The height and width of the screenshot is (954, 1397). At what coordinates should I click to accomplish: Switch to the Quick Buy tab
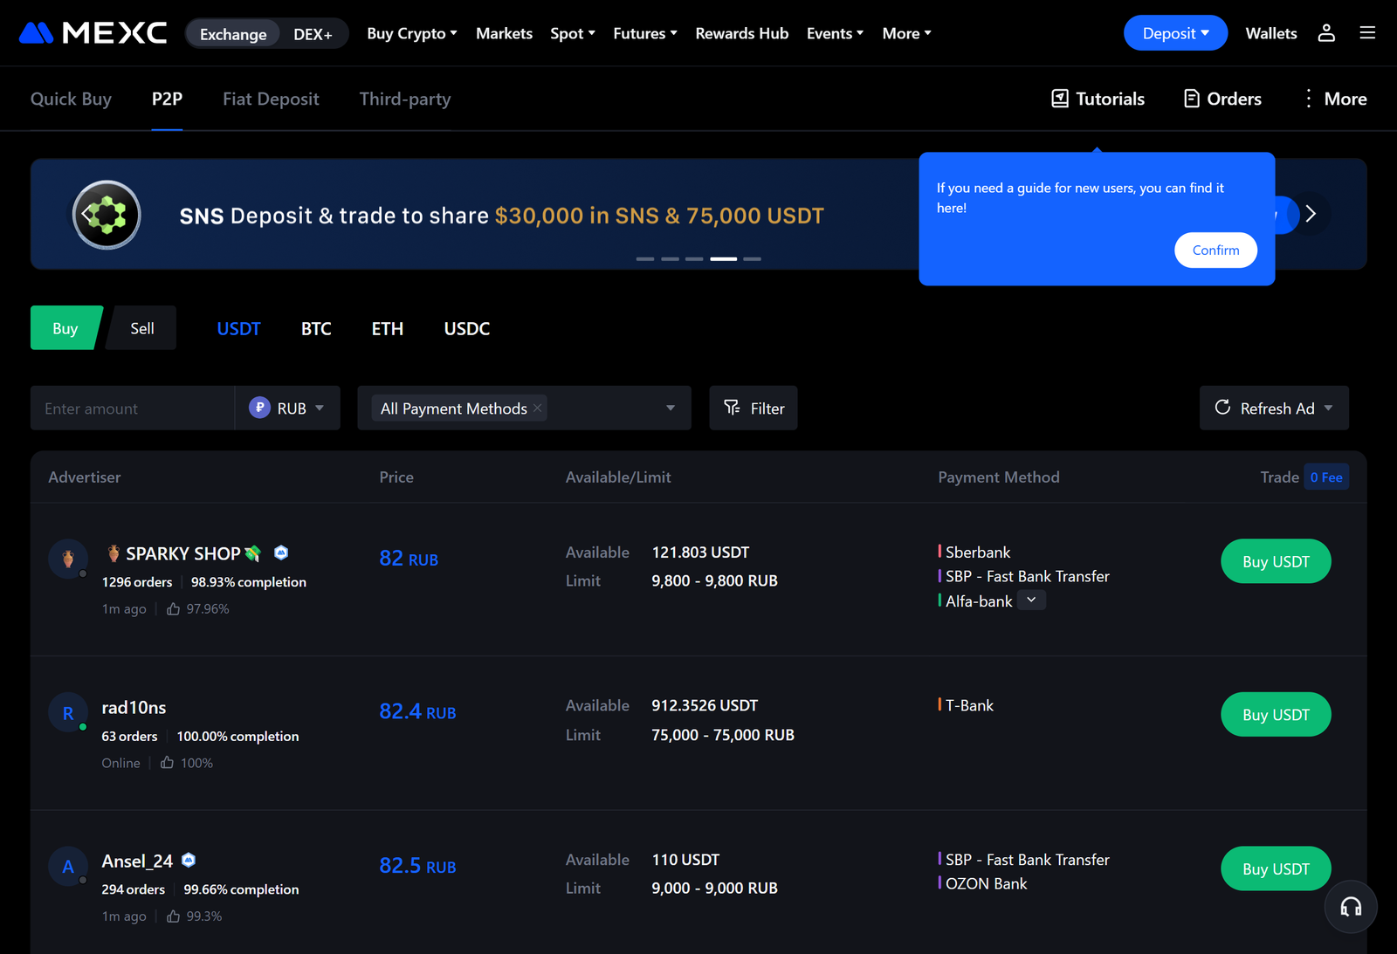click(71, 99)
